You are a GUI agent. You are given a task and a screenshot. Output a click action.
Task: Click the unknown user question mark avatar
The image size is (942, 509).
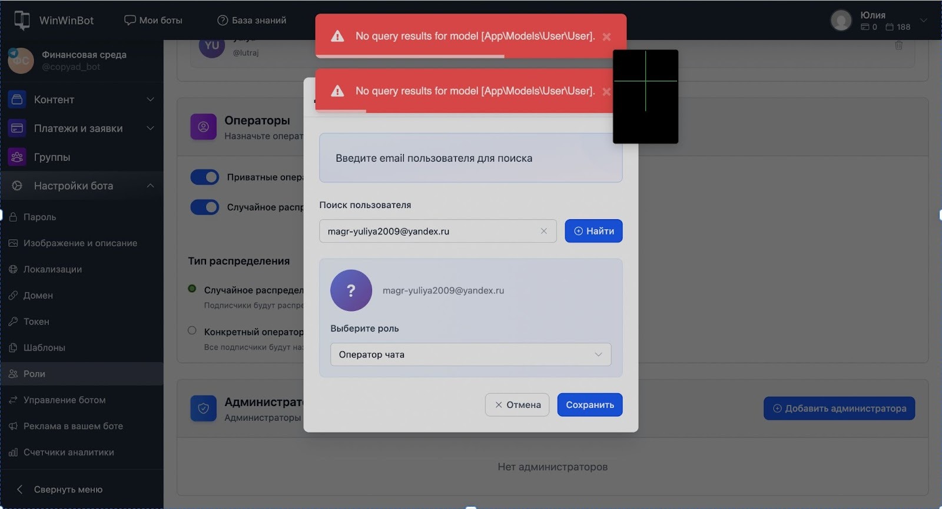[351, 290]
